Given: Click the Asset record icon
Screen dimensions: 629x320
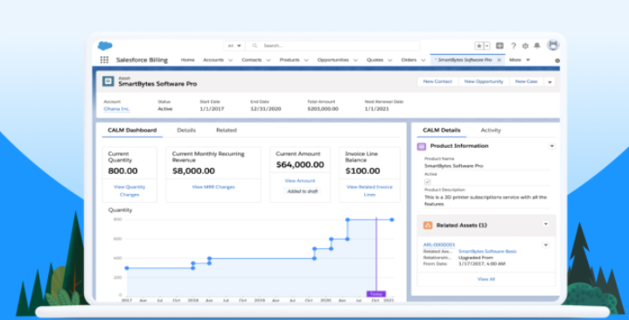Looking at the screenshot, I should point(108,81).
